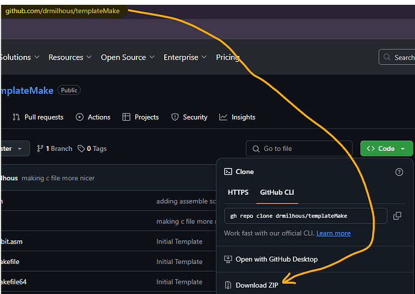Click the Insights graph icon
This screenshot has width=415, height=294.
pyautogui.click(x=223, y=117)
